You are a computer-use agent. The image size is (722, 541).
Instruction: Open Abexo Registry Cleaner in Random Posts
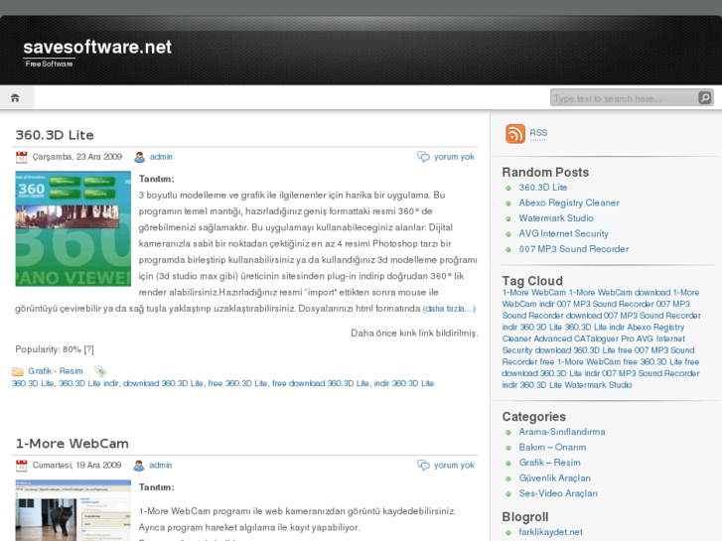click(569, 203)
